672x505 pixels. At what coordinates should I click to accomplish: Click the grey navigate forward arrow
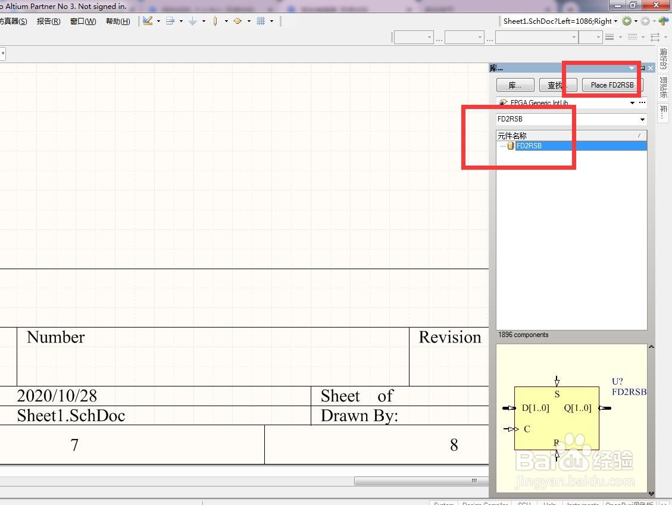click(x=645, y=21)
